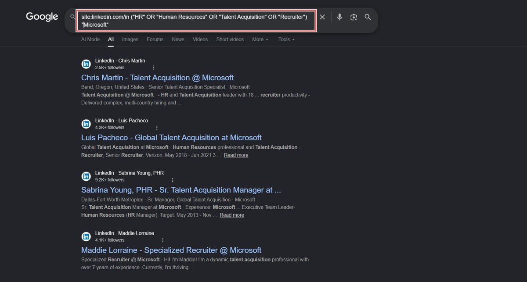Screen dimensions: 527x282
Task: Switch to Forums tab
Action: pyautogui.click(x=155, y=39)
